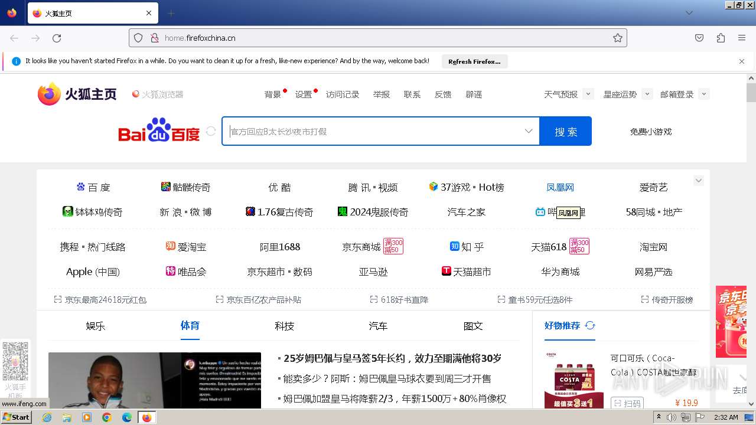Dismiss the refresh Firefox notification bar

point(742,61)
